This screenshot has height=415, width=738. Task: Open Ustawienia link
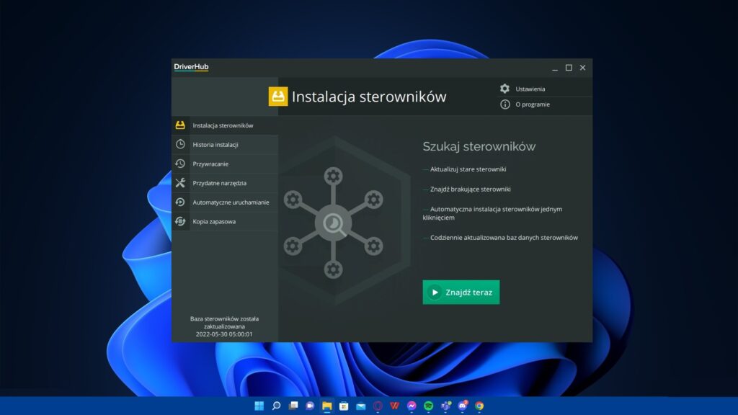coord(530,89)
